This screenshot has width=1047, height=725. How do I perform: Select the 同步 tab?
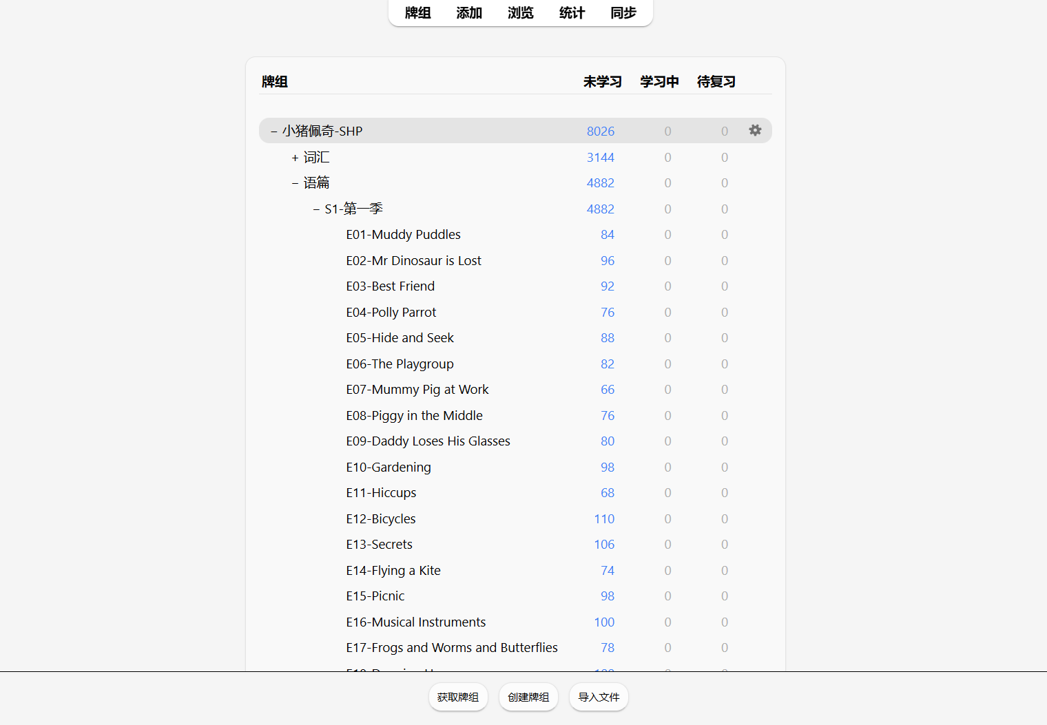point(623,13)
